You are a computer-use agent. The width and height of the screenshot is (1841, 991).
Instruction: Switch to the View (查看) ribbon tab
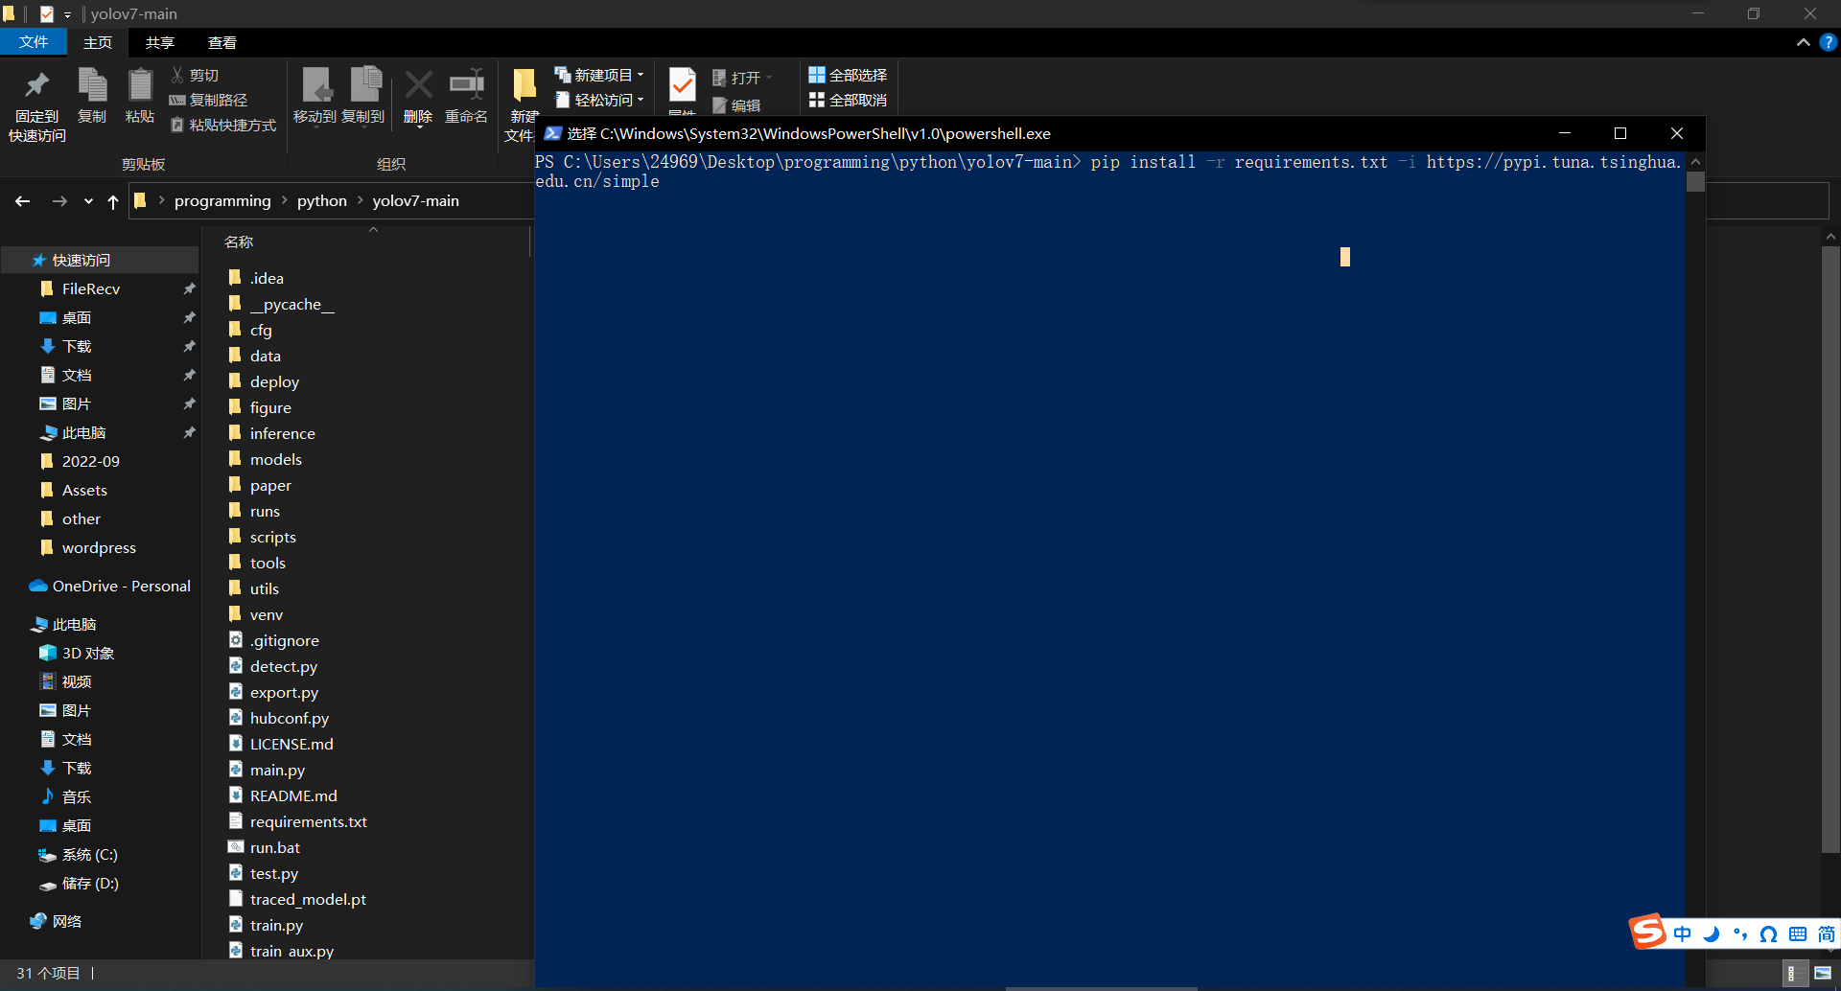pos(221,42)
